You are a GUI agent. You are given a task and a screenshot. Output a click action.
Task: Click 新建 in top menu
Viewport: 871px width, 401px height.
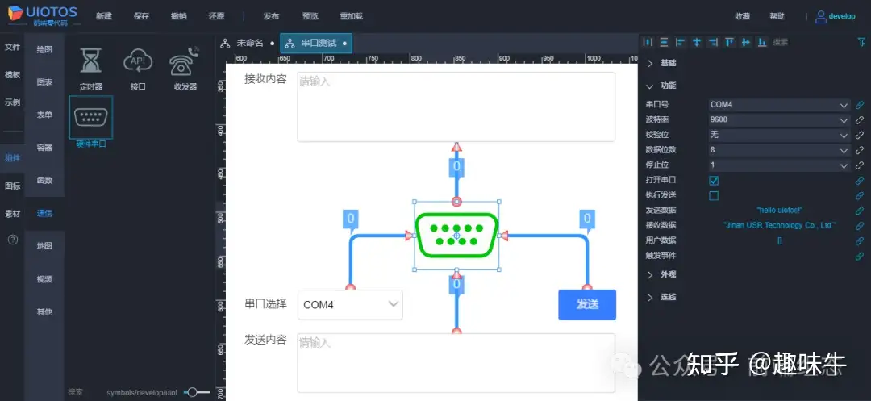click(x=104, y=16)
